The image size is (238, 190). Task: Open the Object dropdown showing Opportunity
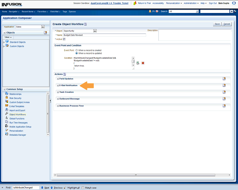pyautogui.click(x=95, y=31)
